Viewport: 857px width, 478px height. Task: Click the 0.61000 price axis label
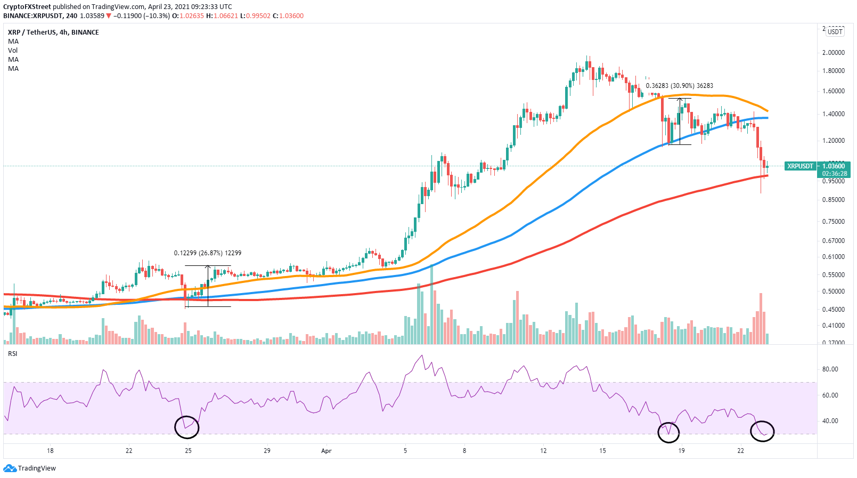(834, 257)
